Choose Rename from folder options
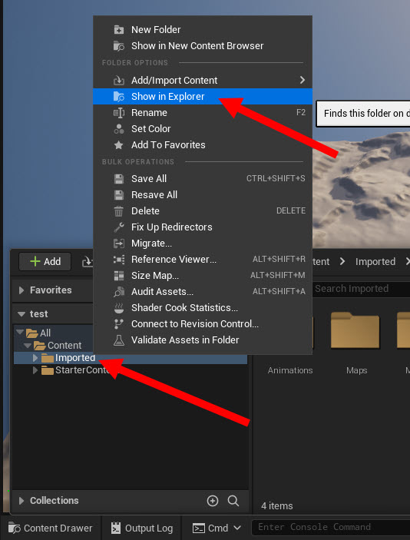Screen dimensions: 410x540 coord(203,113)
